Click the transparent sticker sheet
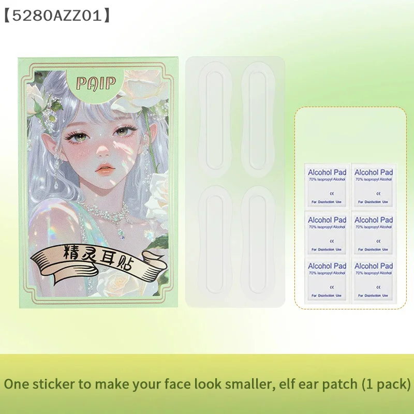Screen dimensions: 414x414 pos(235,182)
